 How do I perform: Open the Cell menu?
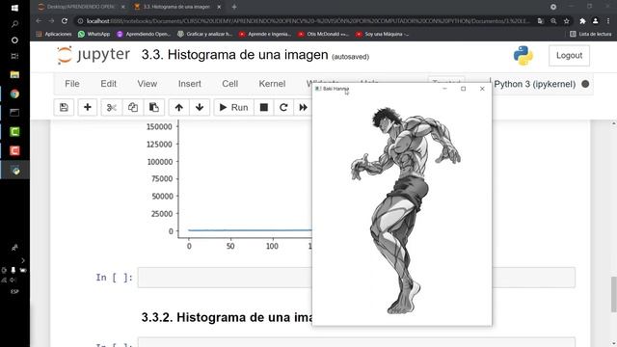[x=229, y=84]
